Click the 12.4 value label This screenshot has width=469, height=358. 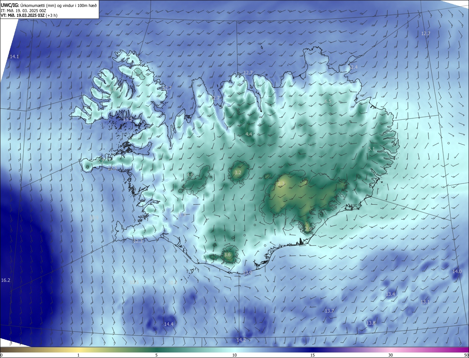point(353,67)
